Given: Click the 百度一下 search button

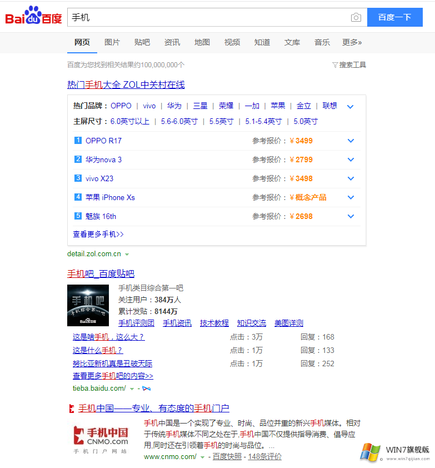Looking at the screenshot, I should click(394, 17).
